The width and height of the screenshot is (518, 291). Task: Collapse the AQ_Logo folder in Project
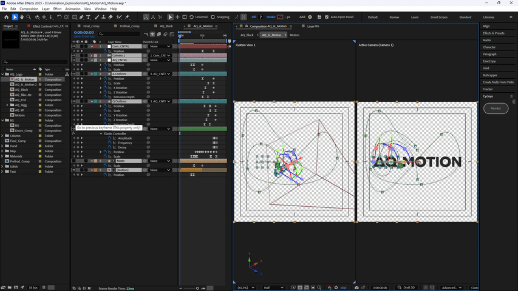click(2, 75)
